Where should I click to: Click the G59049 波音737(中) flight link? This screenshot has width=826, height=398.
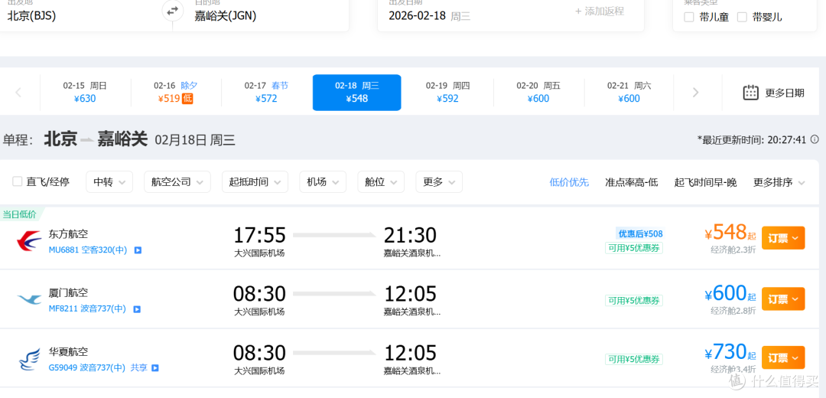87,367
